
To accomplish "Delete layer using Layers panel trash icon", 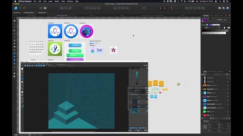I will (x=229, y=118).
